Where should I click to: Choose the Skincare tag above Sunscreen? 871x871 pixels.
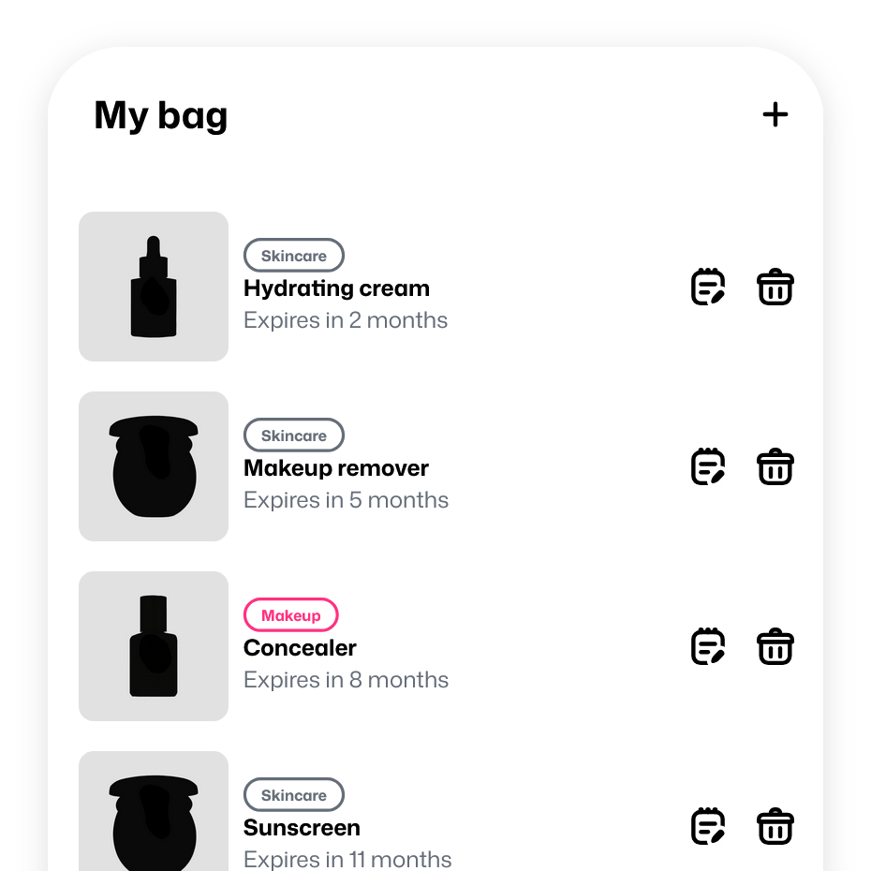click(x=294, y=795)
